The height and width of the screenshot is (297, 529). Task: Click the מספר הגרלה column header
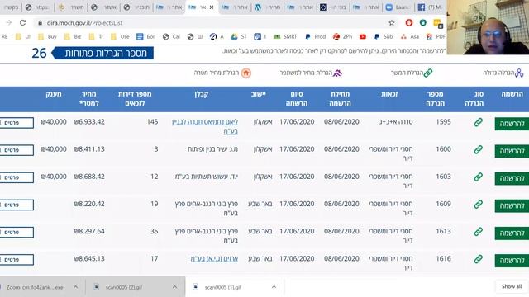coord(435,99)
